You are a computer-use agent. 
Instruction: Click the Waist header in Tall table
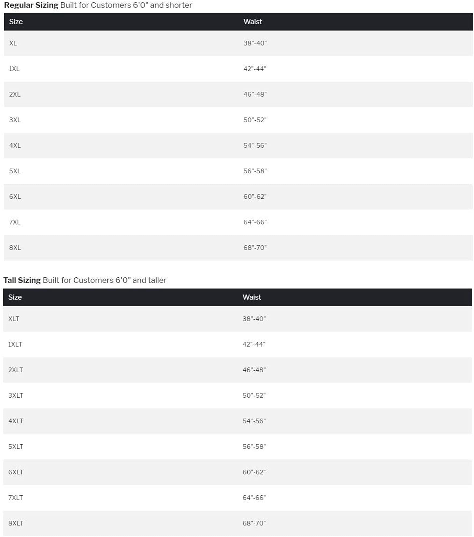252,297
